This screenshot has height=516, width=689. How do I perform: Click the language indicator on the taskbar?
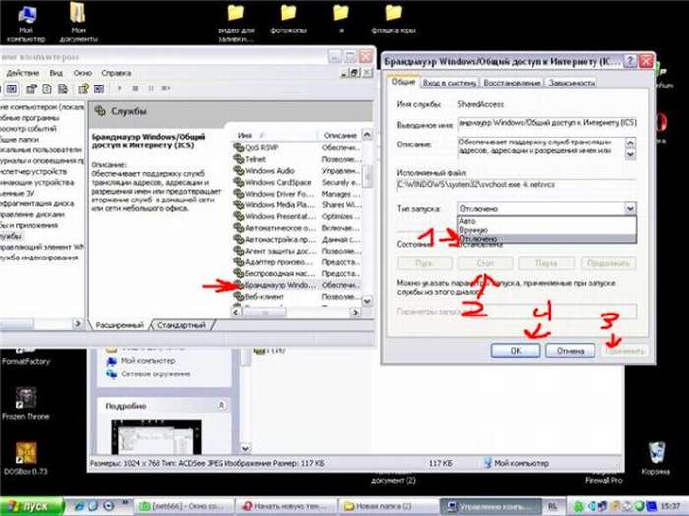tap(552, 506)
